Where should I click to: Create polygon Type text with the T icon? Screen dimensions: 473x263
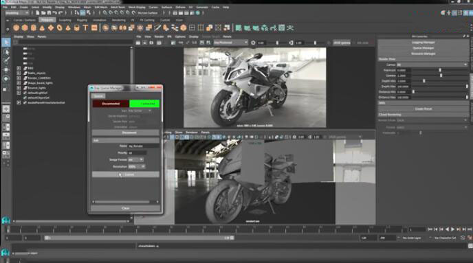point(86,28)
